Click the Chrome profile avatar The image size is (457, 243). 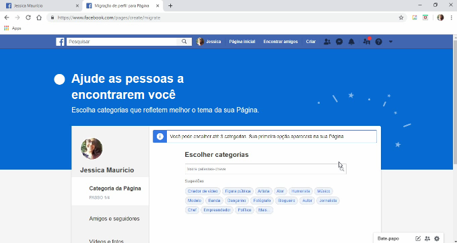440,18
